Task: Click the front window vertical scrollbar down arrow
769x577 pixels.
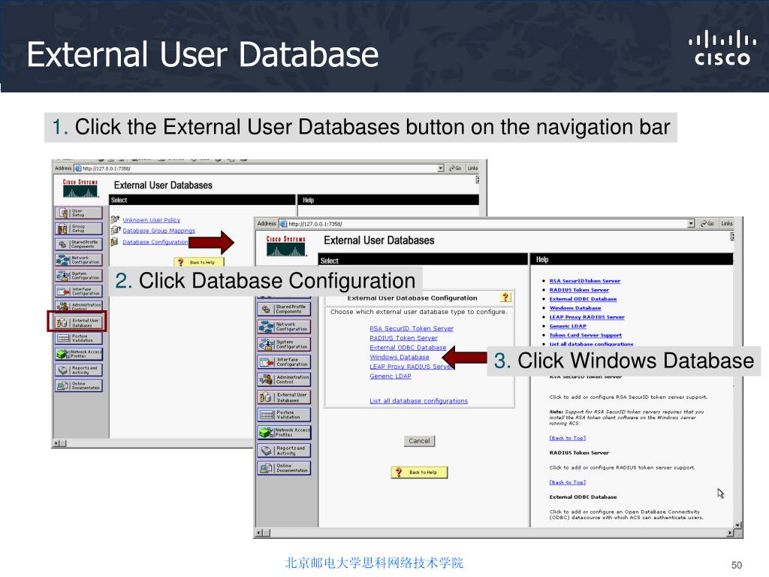Action: pos(737,525)
